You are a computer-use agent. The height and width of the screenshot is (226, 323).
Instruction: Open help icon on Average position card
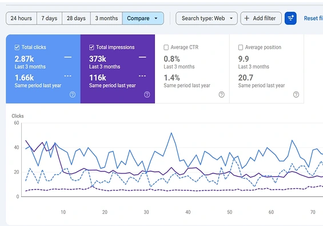click(296, 94)
